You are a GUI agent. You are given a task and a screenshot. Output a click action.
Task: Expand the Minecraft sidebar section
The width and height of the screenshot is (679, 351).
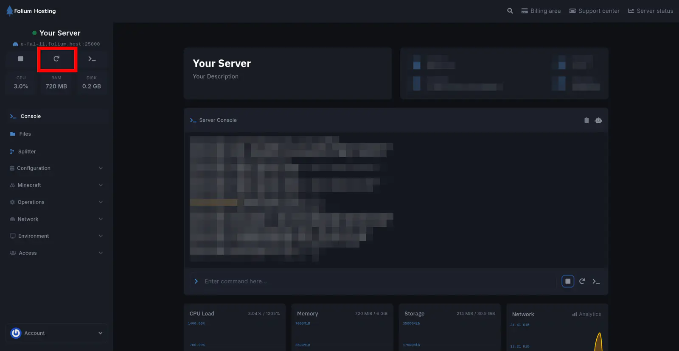tap(56, 185)
